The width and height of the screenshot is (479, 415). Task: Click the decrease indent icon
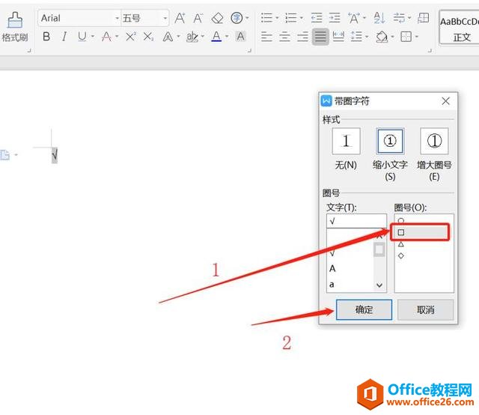tap(317, 18)
